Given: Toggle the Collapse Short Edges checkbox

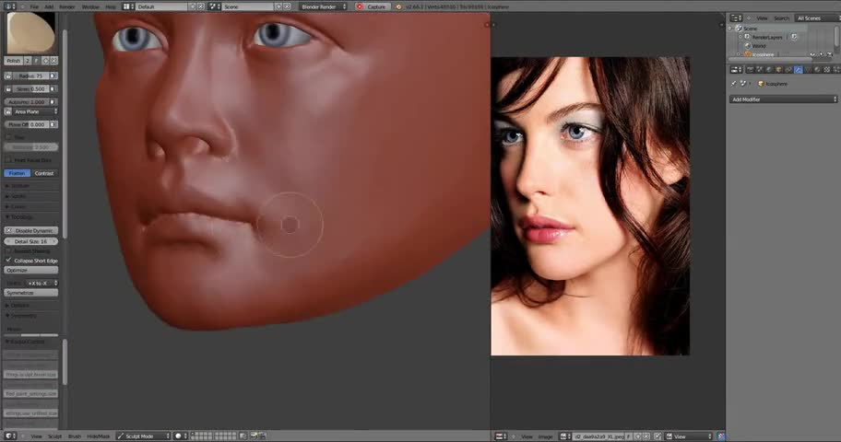Looking at the screenshot, I should tap(8, 261).
